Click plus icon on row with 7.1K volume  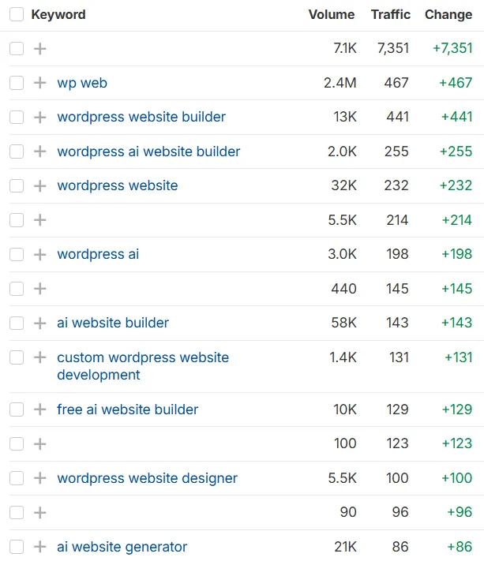point(40,48)
